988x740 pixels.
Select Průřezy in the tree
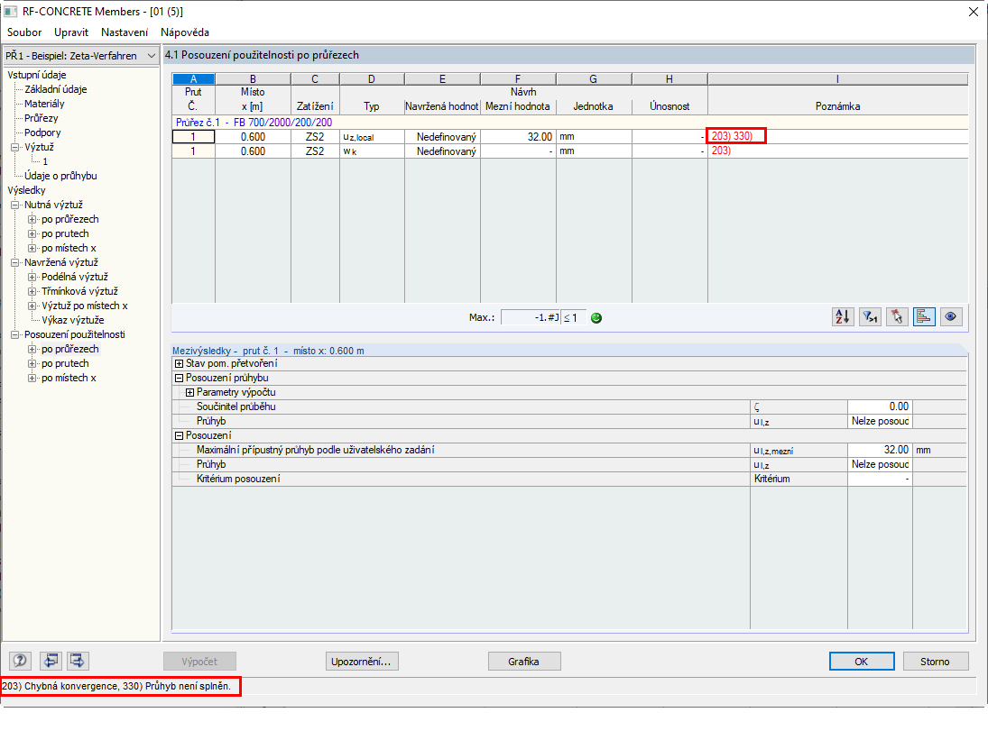point(41,118)
